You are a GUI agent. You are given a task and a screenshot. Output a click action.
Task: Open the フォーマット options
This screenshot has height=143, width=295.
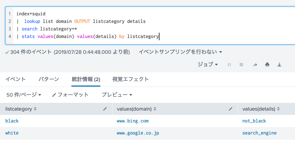pyautogui.click(x=70, y=95)
